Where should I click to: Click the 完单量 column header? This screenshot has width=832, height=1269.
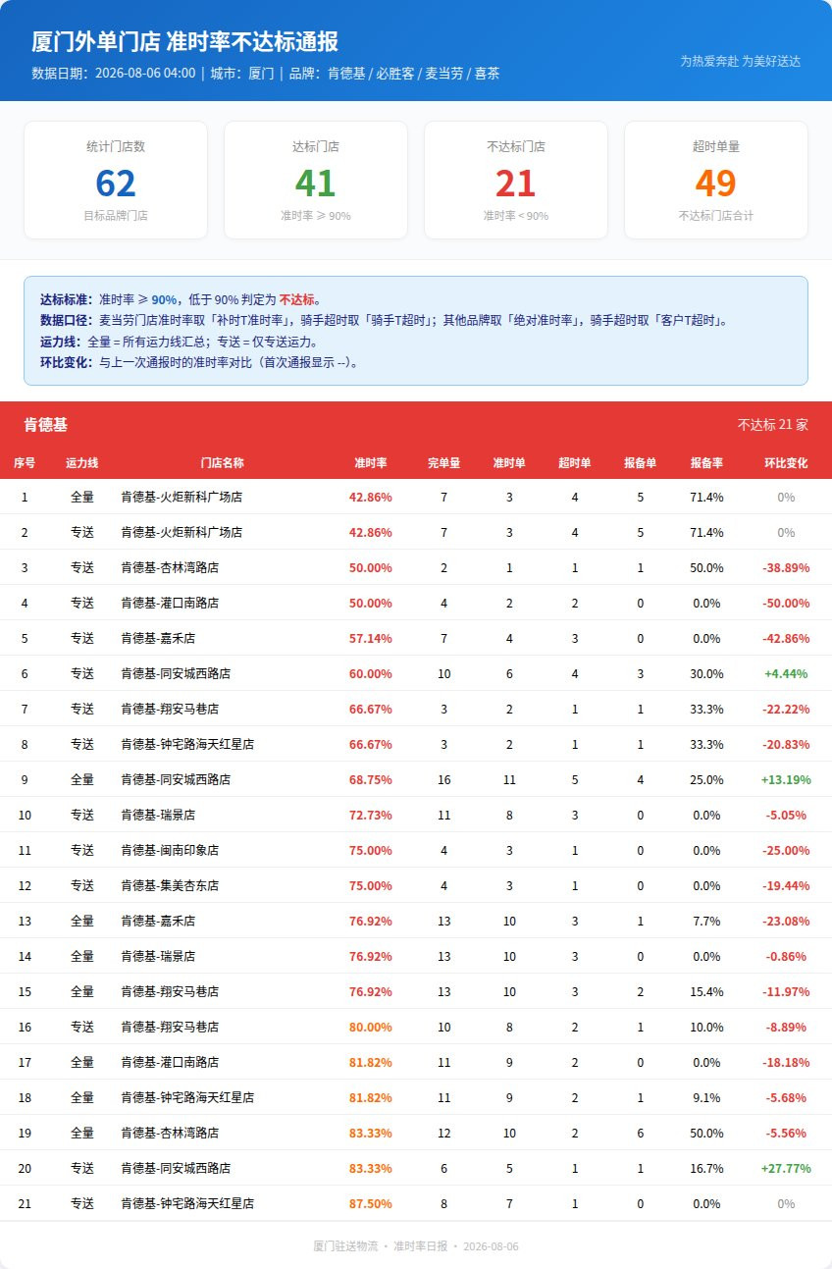443,462
